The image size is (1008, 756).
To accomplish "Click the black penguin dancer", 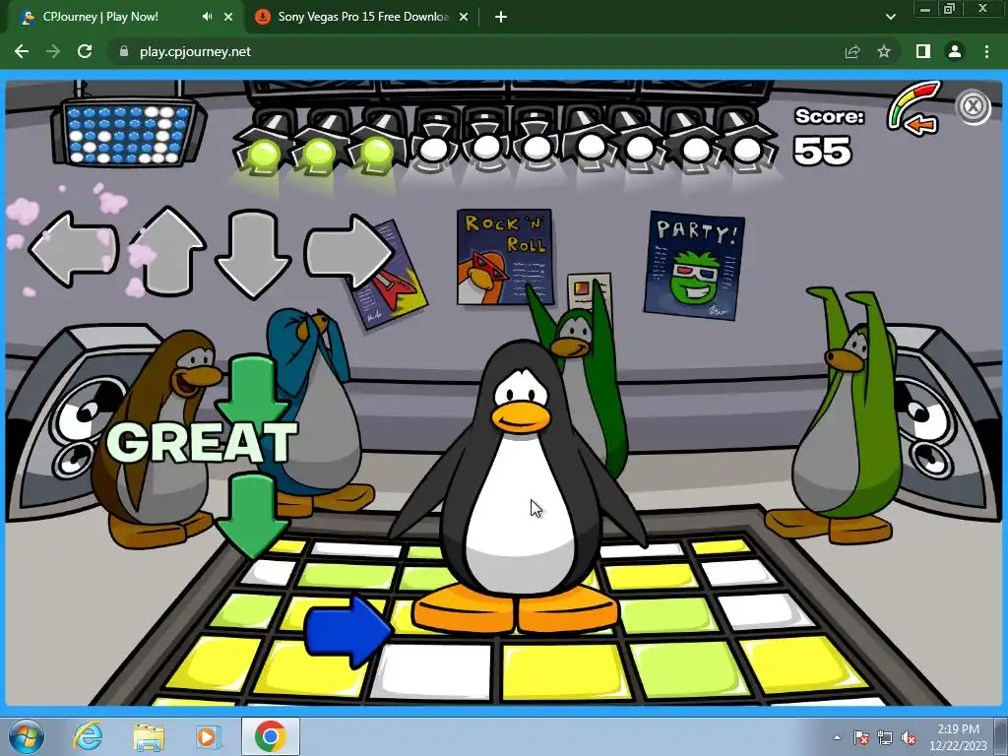I will click(521, 488).
